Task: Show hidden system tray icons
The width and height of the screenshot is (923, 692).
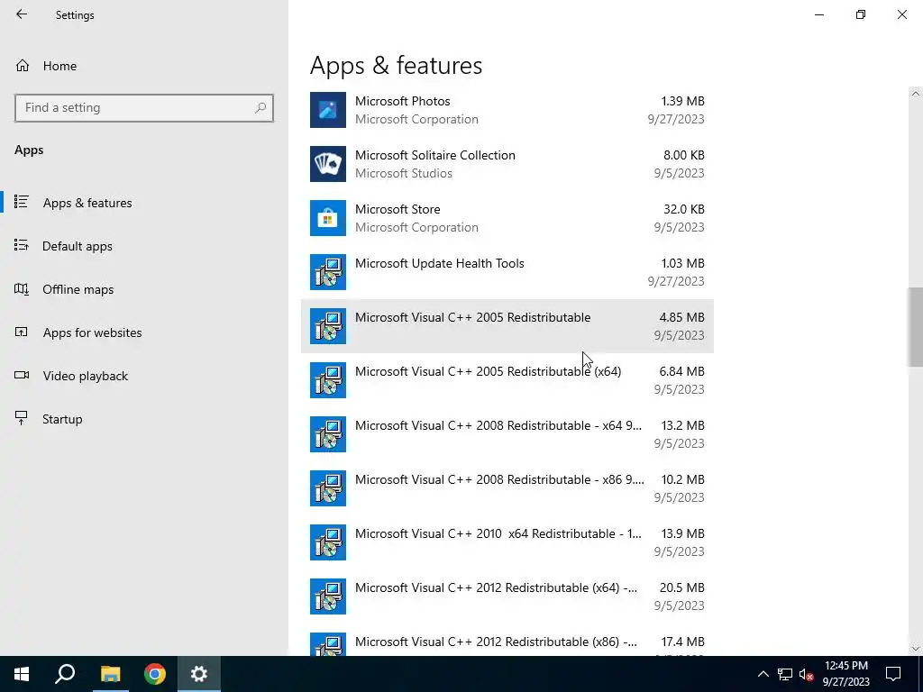Action: click(x=763, y=674)
